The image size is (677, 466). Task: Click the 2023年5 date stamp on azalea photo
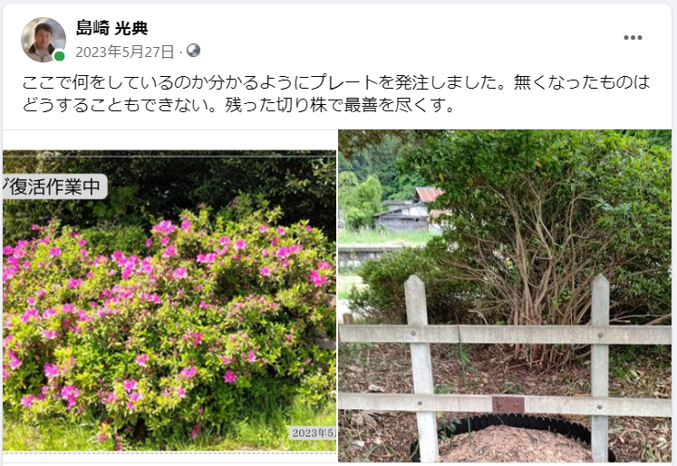click(x=313, y=433)
